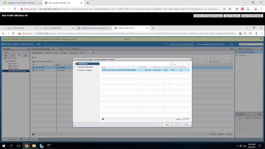Click the vSphere home menu icon
Viewport: 265px width, 149px height.
39,44
